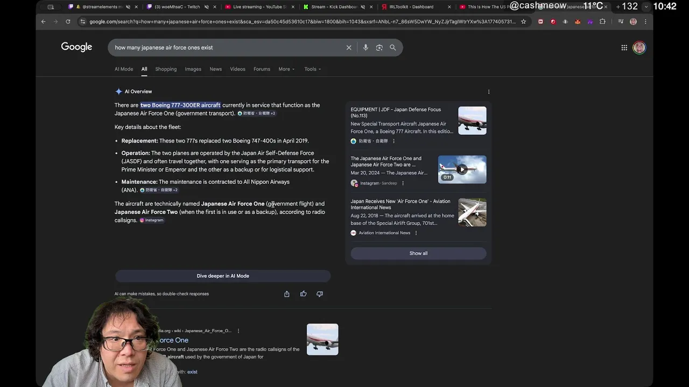Open the new tab plus button
The width and height of the screenshot is (689, 387).
(618, 6)
